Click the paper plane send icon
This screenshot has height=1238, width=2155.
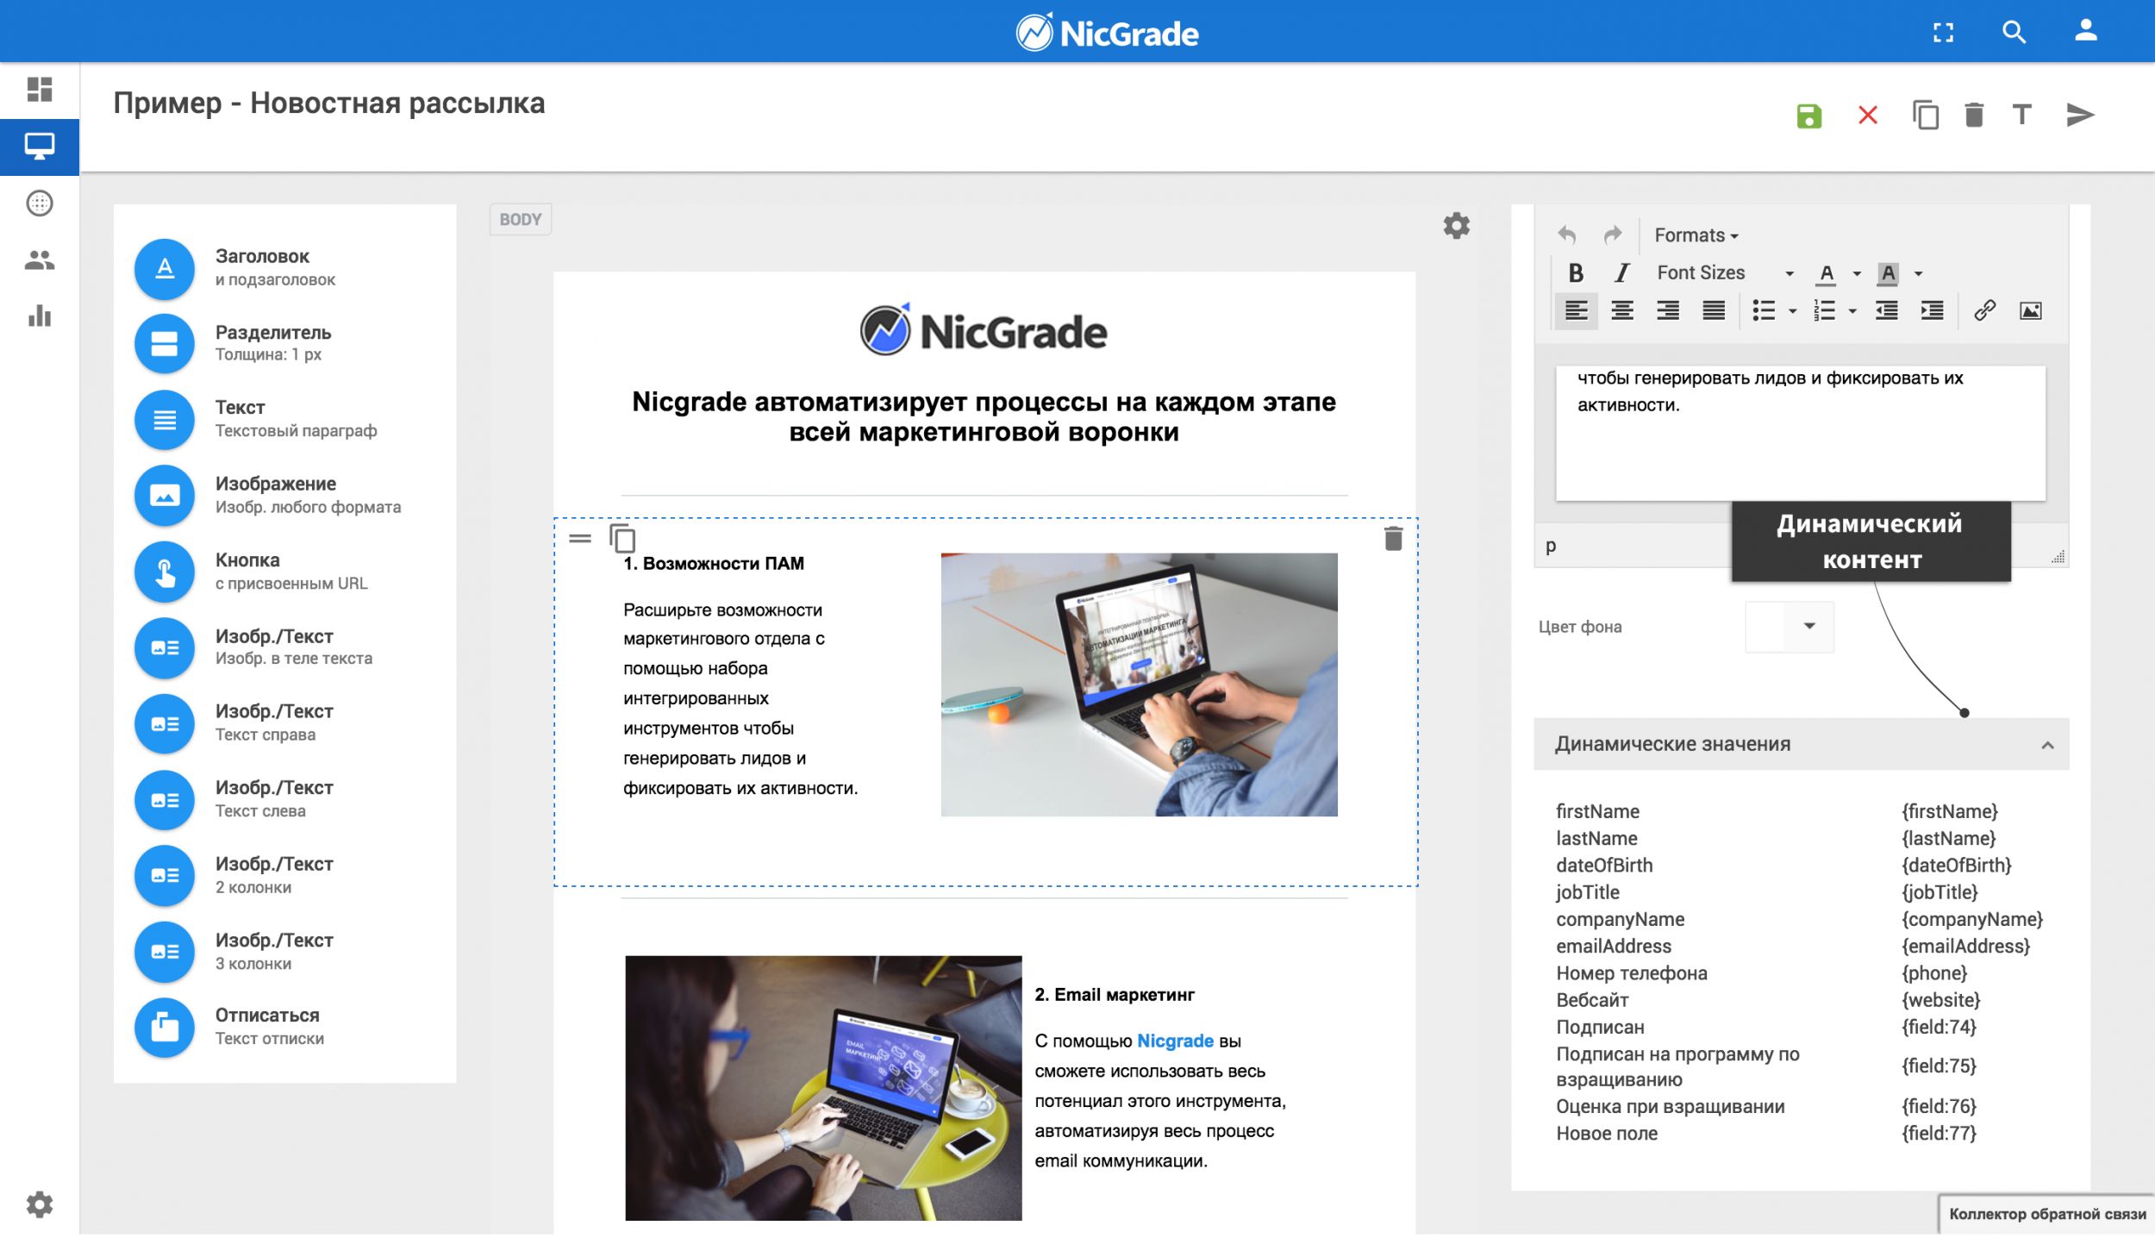click(x=2079, y=115)
